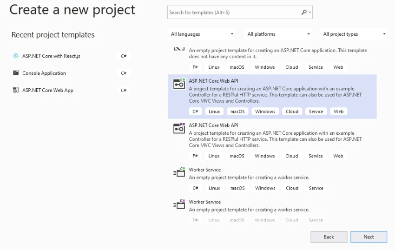Click the F# ASP.NET Core Web API icon
This screenshot has width=395, height=250.
(x=179, y=128)
